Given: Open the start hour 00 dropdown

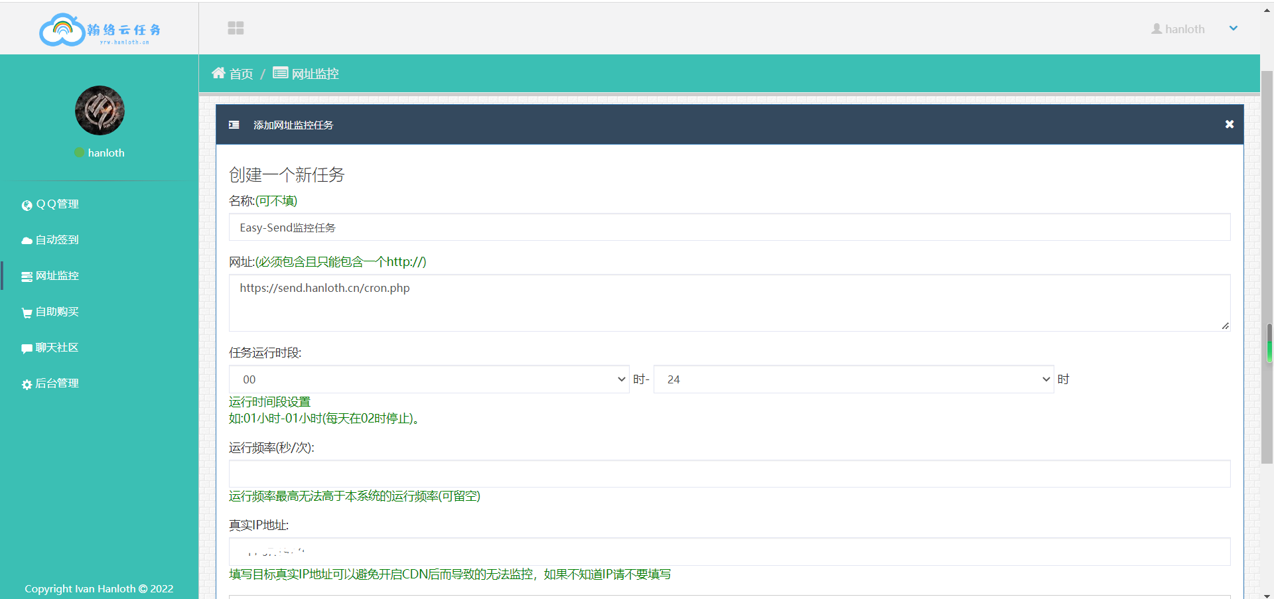Looking at the screenshot, I should pos(429,379).
